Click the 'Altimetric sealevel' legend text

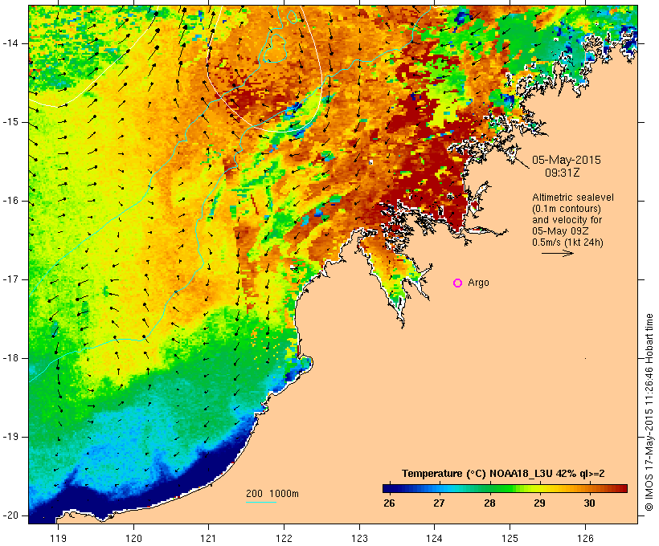coord(573,198)
